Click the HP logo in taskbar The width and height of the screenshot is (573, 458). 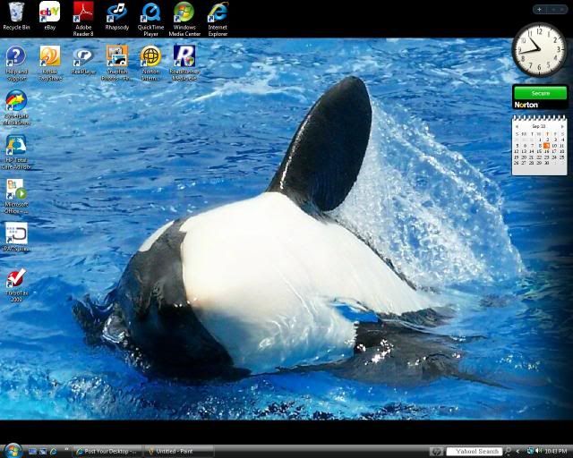[x=436, y=452]
